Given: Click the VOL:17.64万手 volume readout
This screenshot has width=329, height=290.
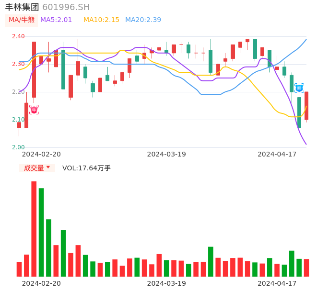Looking at the screenshot, I should [x=86, y=168].
